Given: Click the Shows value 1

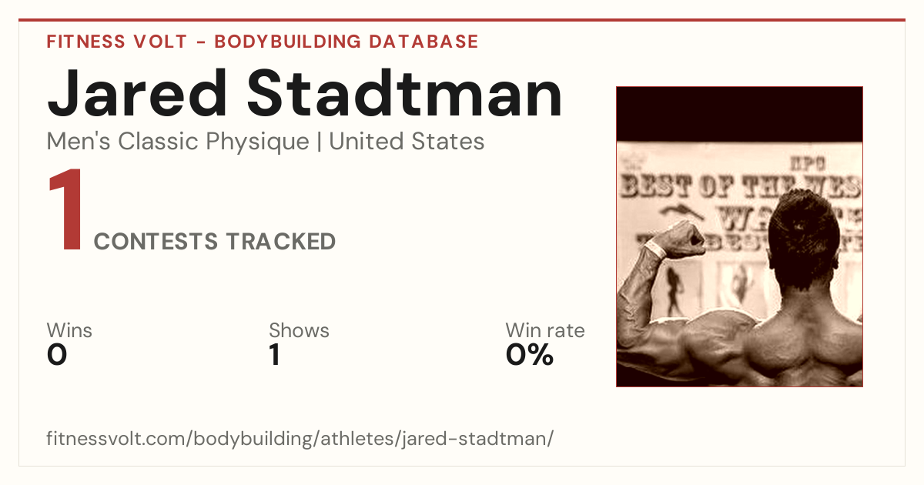Looking at the screenshot, I should pyautogui.click(x=274, y=355).
